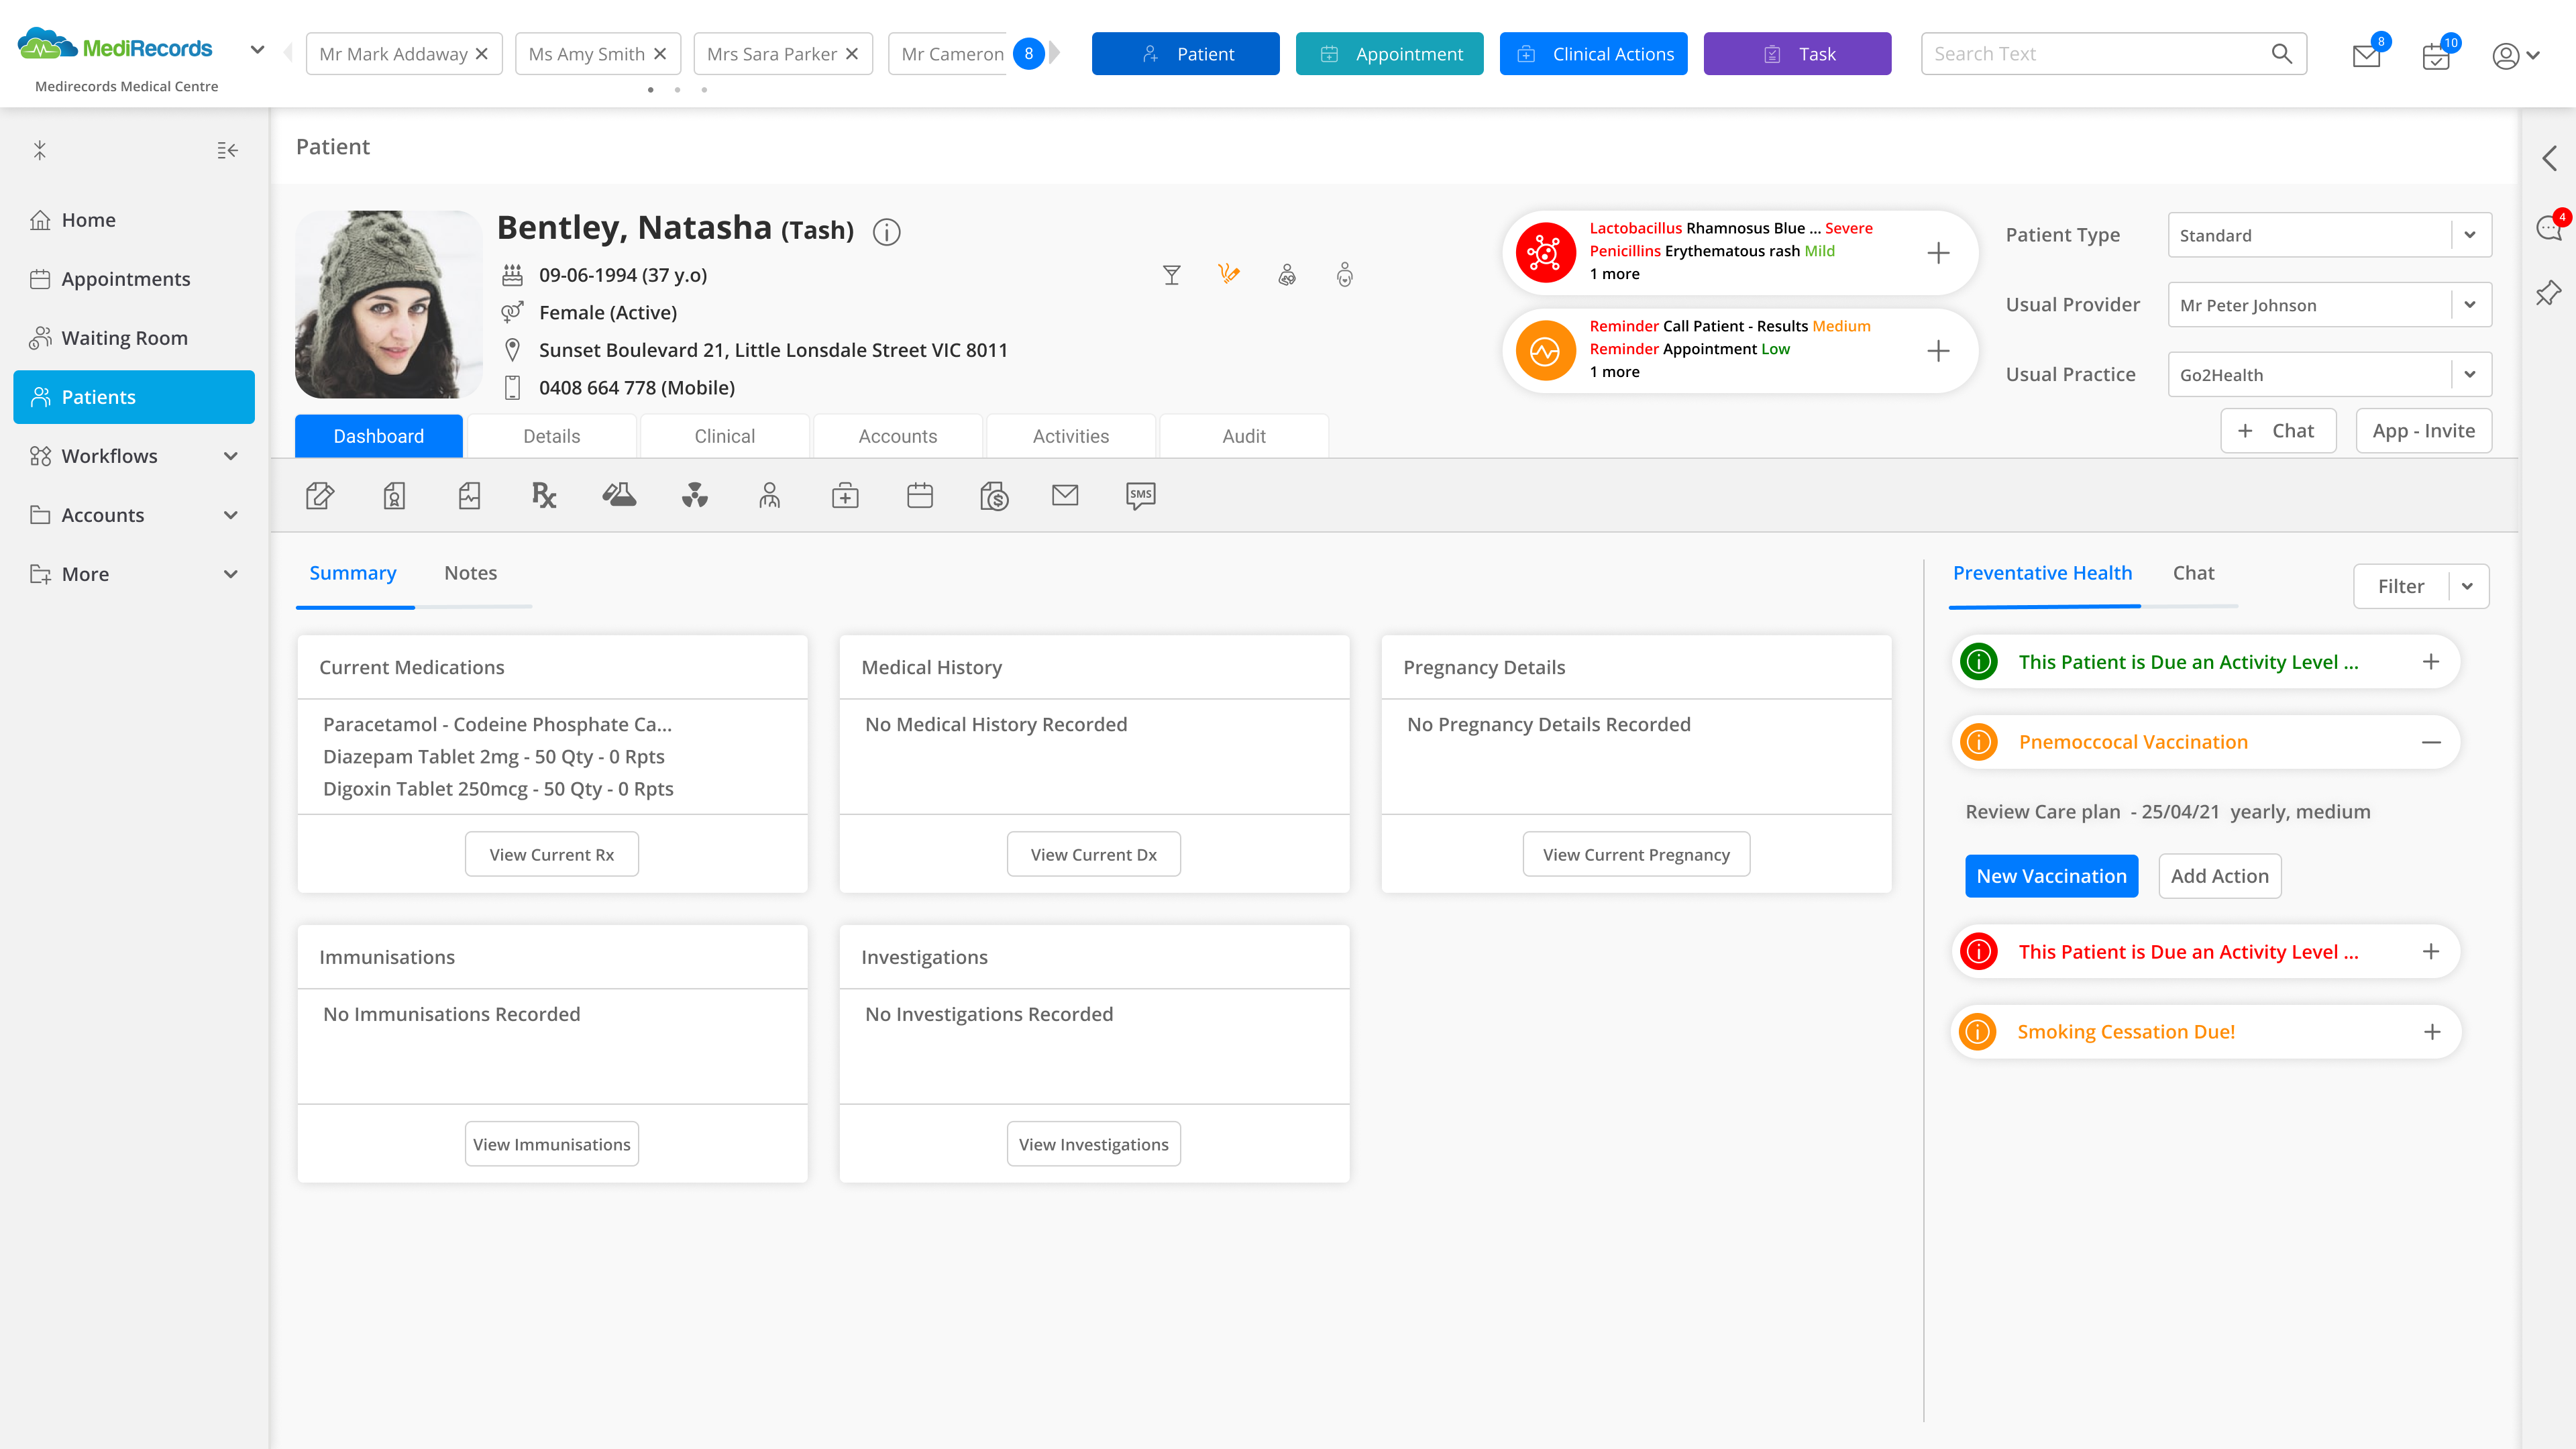Click the envelope email toolbar icon
The height and width of the screenshot is (1449, 2576).
[1065, 495]
